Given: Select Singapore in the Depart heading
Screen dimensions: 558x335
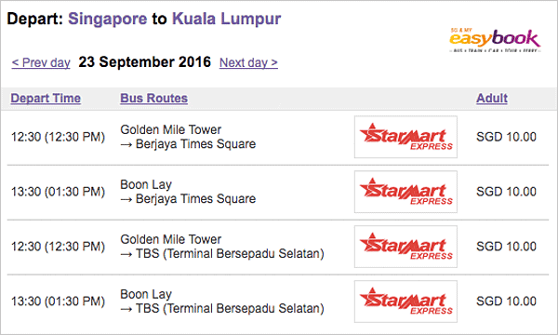Looking at the screenshot, I should tap(108, 19).
